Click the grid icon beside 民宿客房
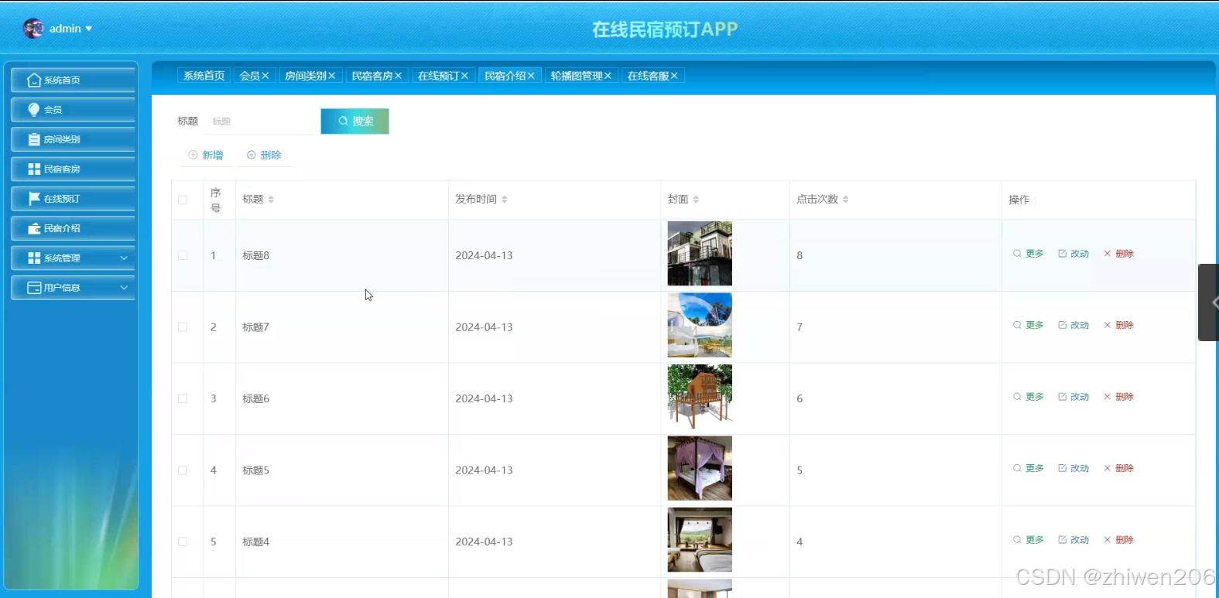This screenshot has height=598, width=1219. point(34,169)
